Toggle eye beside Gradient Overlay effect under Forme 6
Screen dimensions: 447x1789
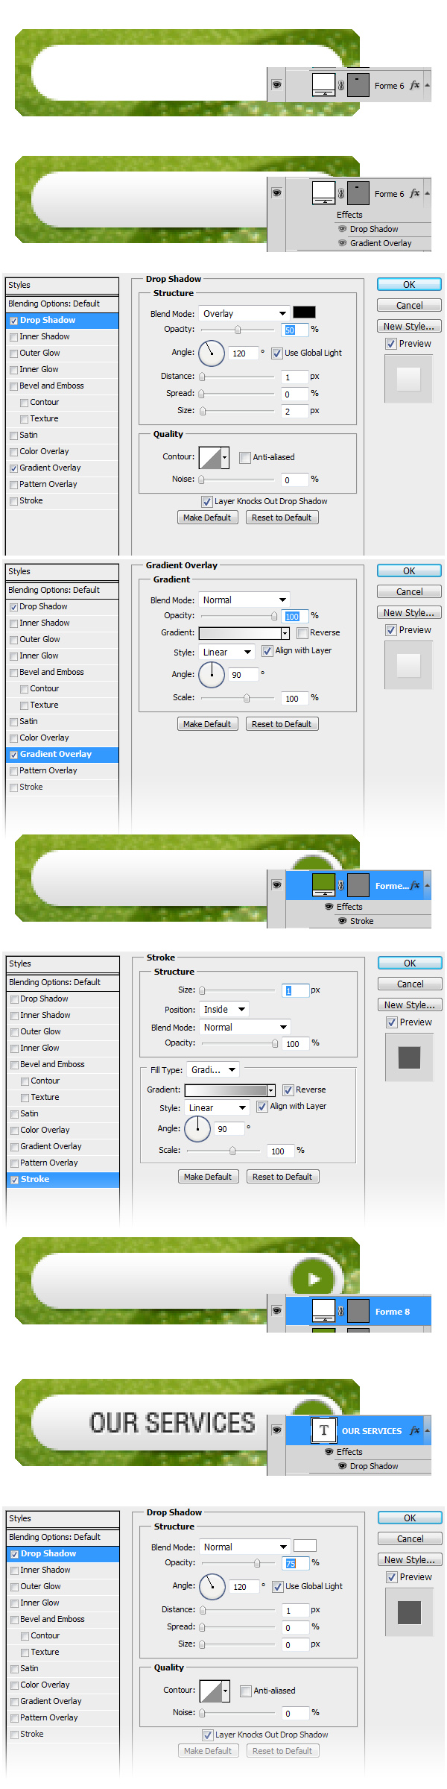point(343,243)
